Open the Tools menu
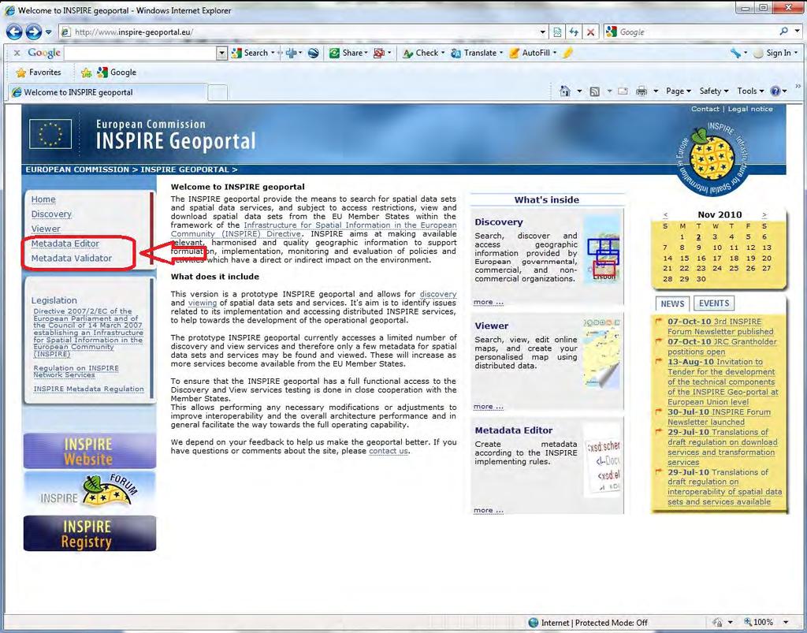 tap(750, 91)
